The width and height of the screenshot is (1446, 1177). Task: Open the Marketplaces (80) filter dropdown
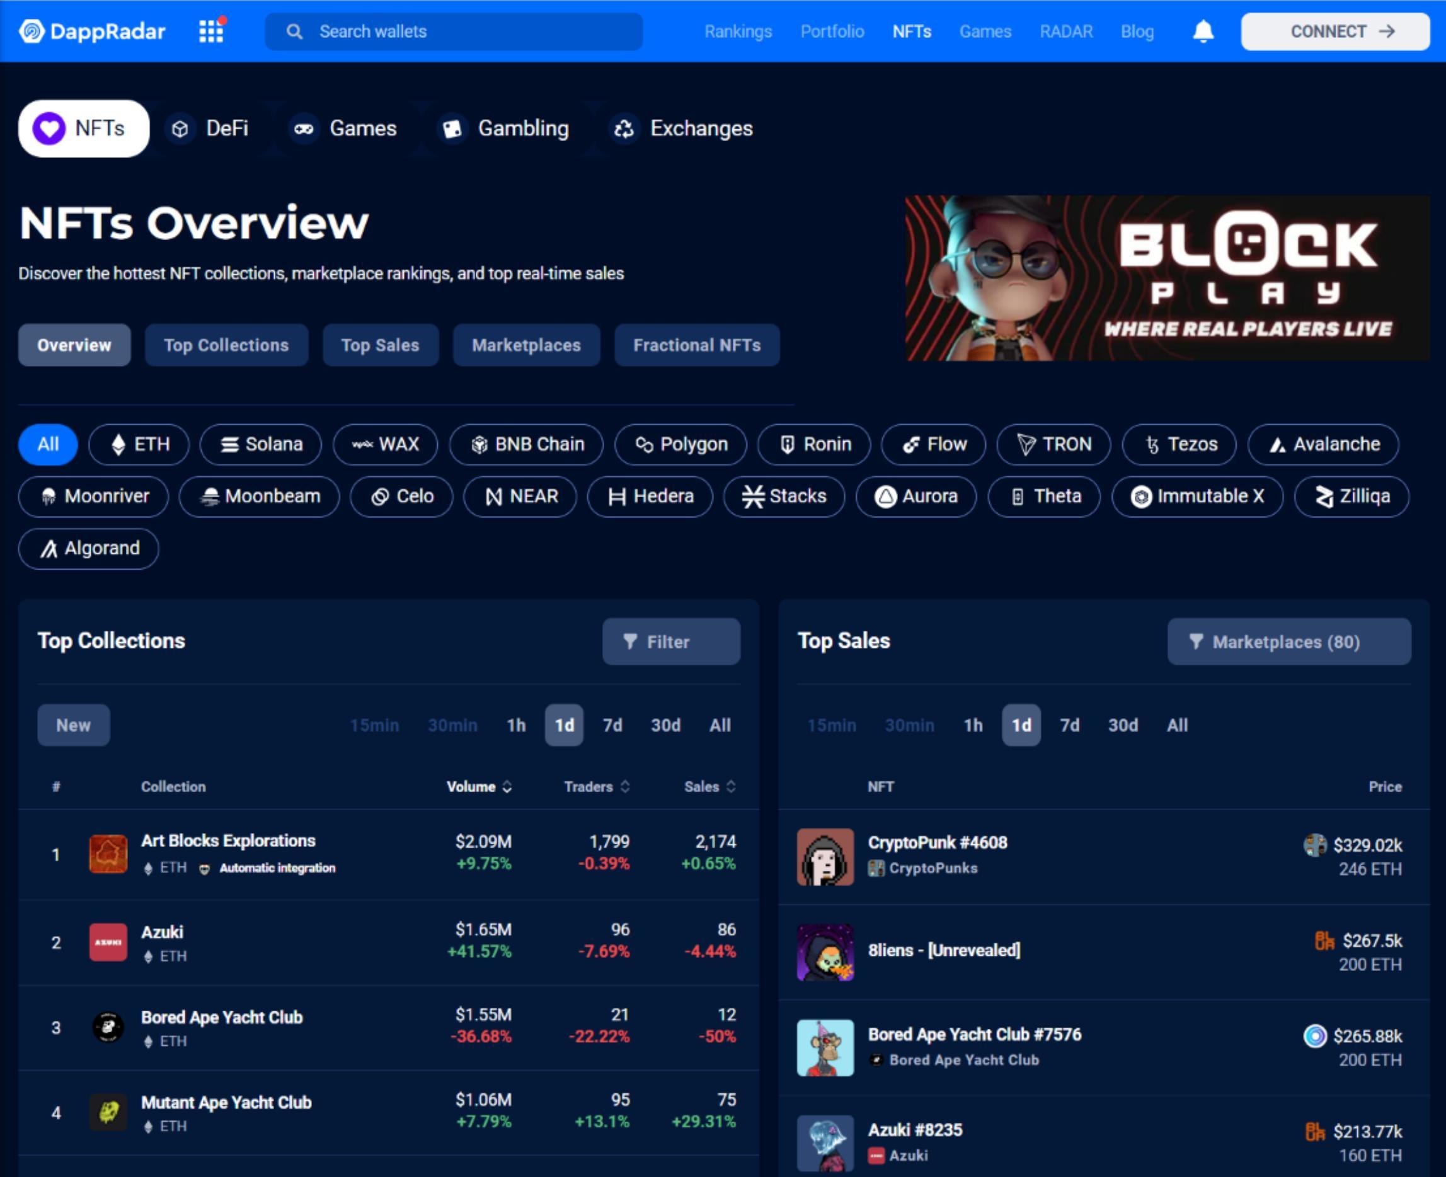click(x=1288, y=641)
